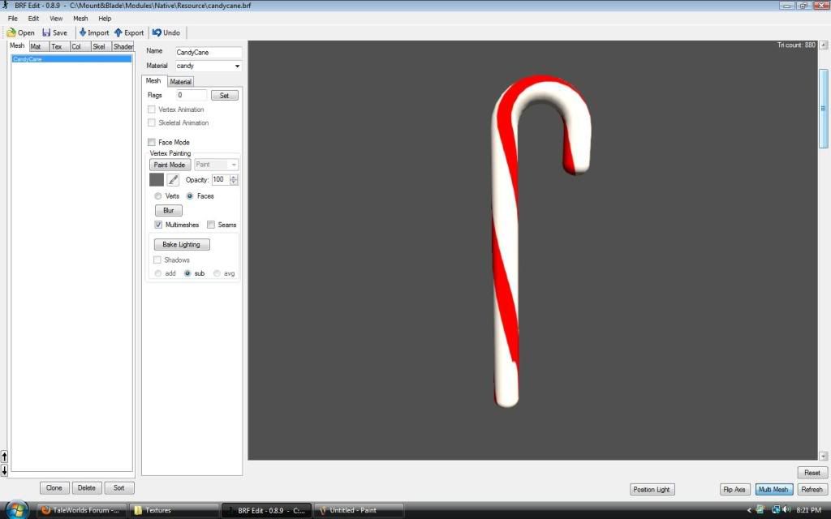Click the Position Light button
The width and height of the screenshot is (831, 519).
(652, 490)
